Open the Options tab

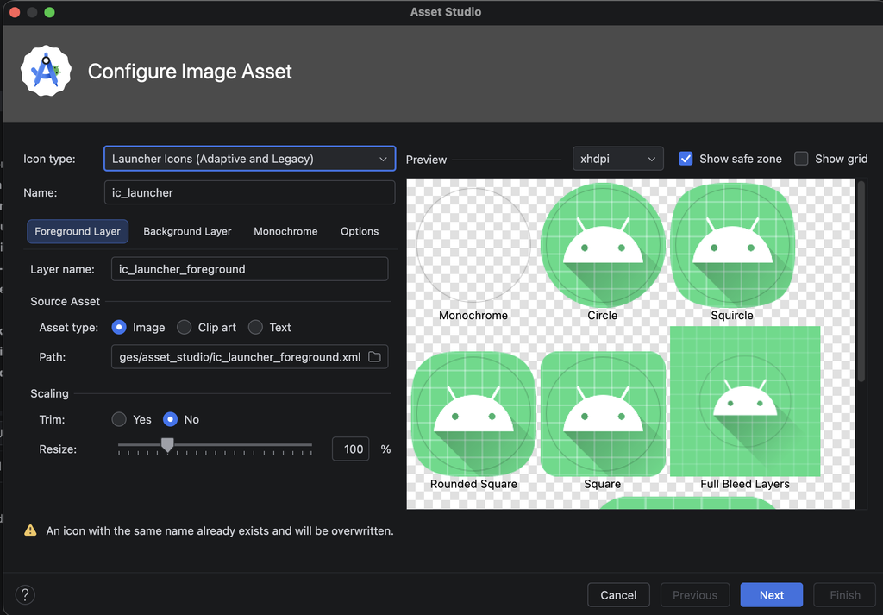point(360,231)
